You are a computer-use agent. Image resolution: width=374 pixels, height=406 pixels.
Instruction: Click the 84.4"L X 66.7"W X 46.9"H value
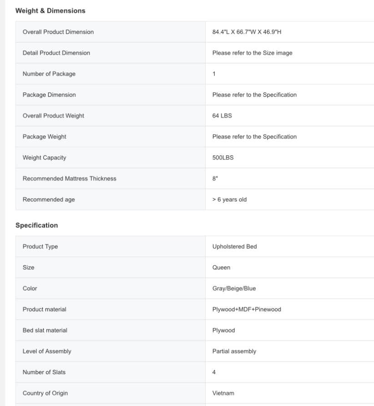click(x=250, y=32)
